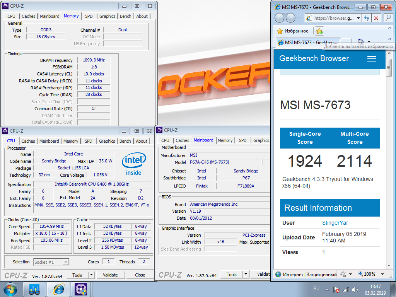
Task: Click the Action Center flag icon
Action: (x=336, y=290)
